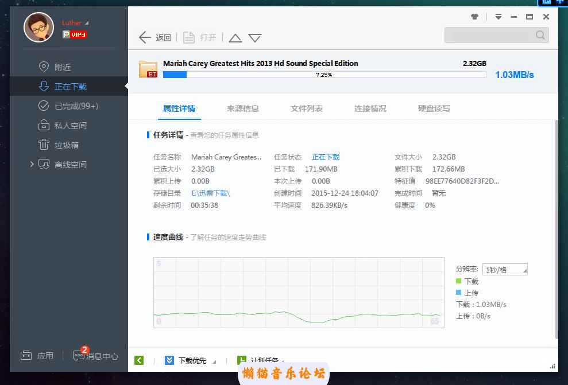Switch to 硬盘读写 tab
Image resolution: width=568 pixels, height=385 pixels.
[x=434, y=108]
